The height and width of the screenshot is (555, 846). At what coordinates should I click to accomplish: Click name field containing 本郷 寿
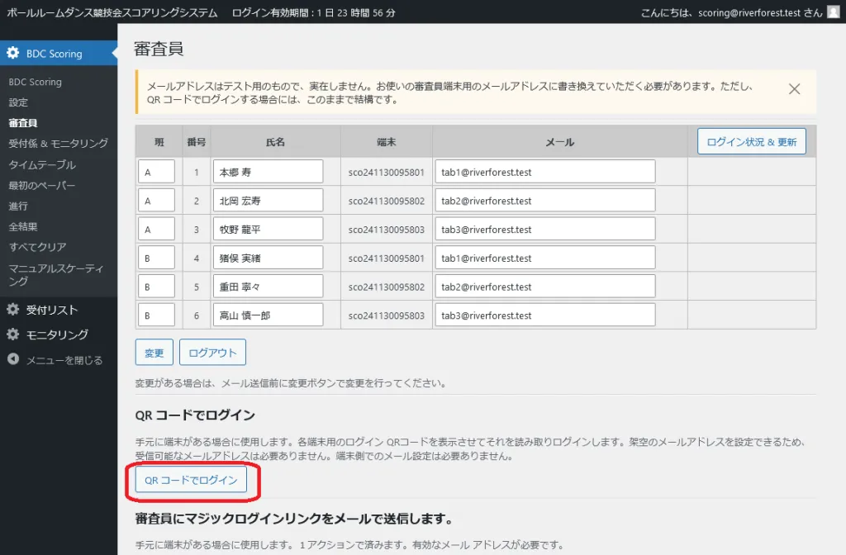(x=267, y=173)
